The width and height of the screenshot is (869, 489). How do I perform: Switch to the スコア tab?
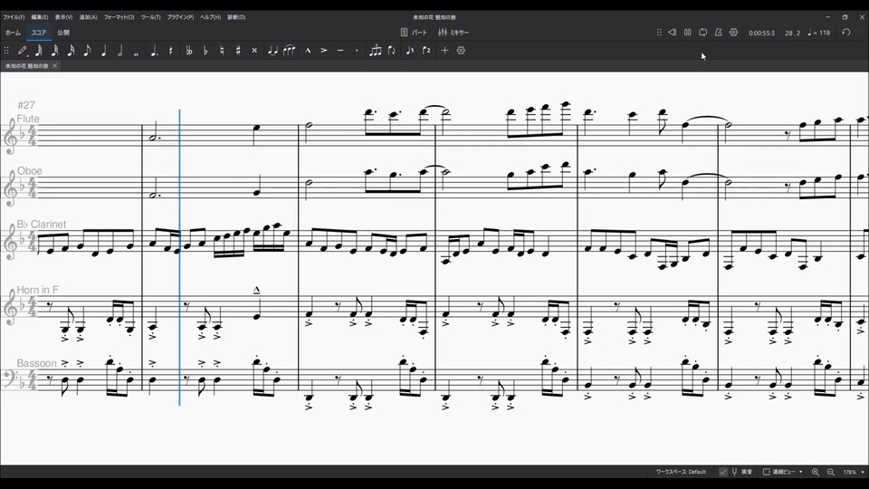pyautogui.click(x=39, y=33)
